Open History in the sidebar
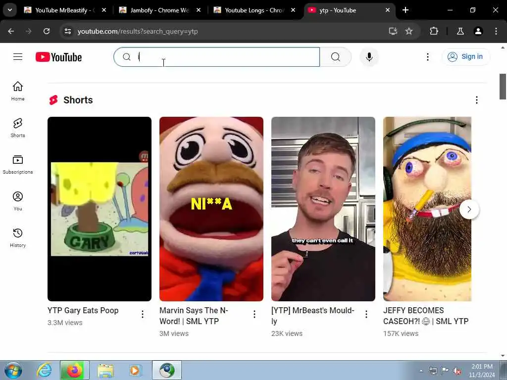Viewport: 507px width, 380px height. pyautogui.click(x=18, y=238)
